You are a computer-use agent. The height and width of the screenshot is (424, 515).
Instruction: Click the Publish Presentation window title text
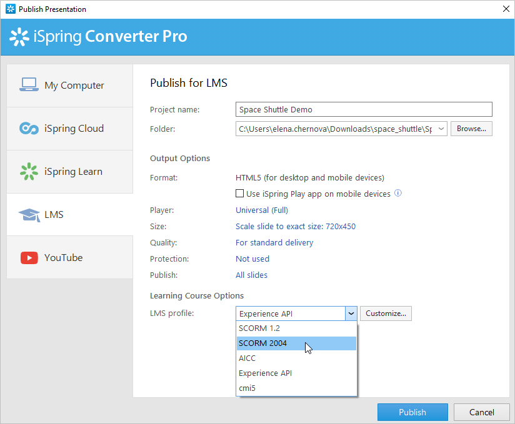52,9
